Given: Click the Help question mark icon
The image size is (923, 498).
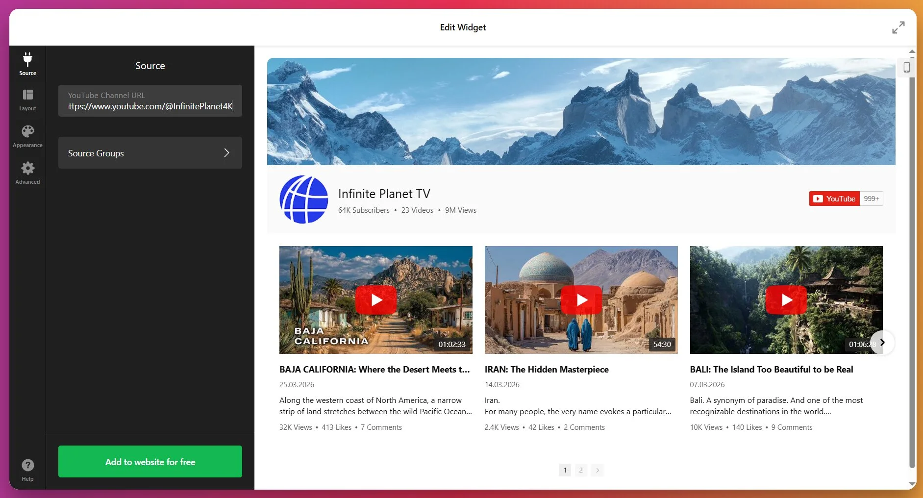Looking at the screenshot, I should 27,470.
